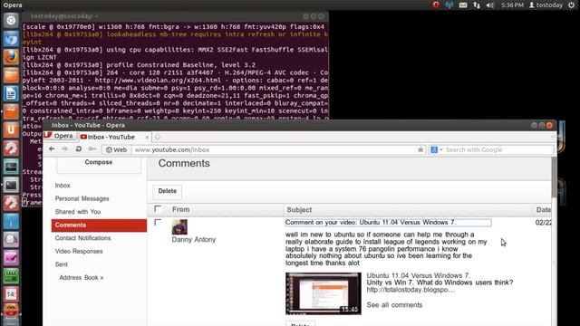Click the Web address badge

point(116,149)
